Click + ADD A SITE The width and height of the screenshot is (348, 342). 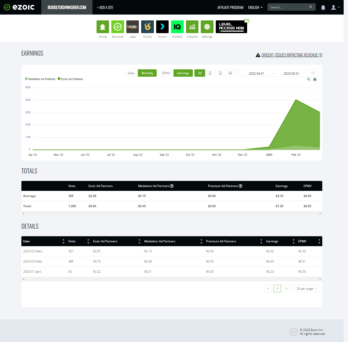105,7
